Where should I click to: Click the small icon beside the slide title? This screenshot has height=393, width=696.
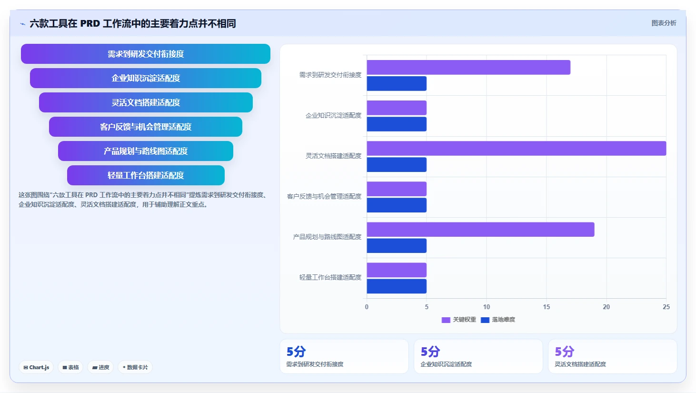click(22, 24)
